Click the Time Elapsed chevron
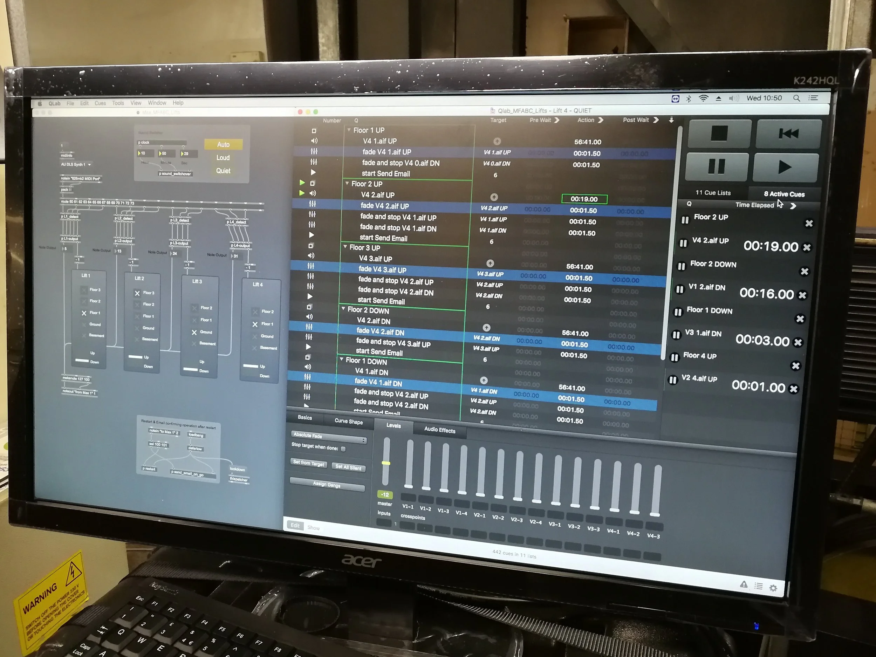This screenshot has height=657, width=876. point(793,206)
